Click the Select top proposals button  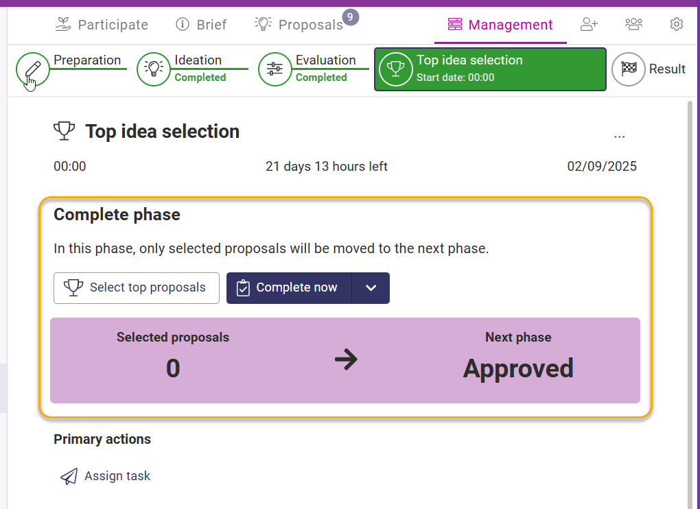(x=137, y=288)
